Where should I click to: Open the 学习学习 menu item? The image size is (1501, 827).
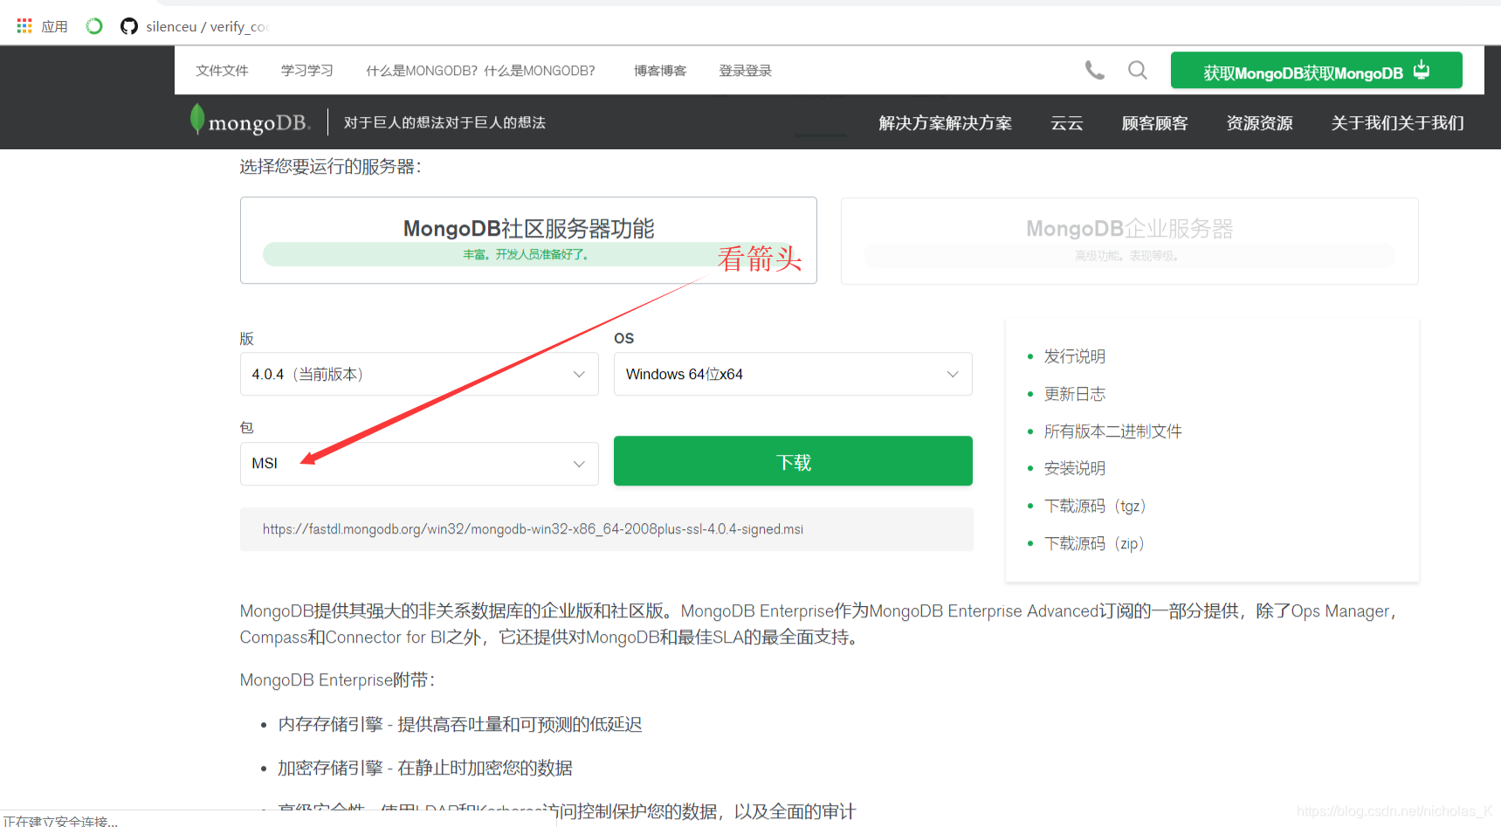coord(307,71)
